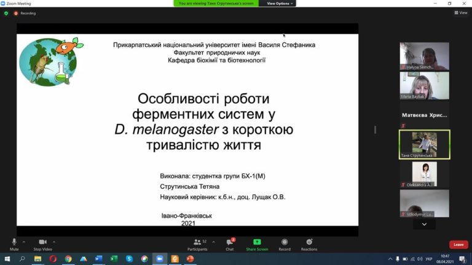Click the green Share Screen icon
This screenshot has width=472, height=265.
coord(257,242)
